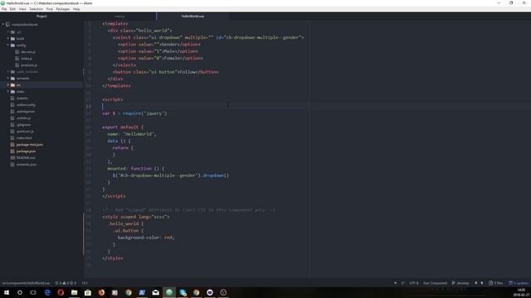
Task: Expand the static folder
Action: click(8, 92)
